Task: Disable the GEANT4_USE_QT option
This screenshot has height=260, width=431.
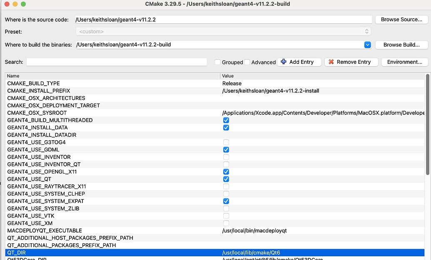Action: point(226,179)
